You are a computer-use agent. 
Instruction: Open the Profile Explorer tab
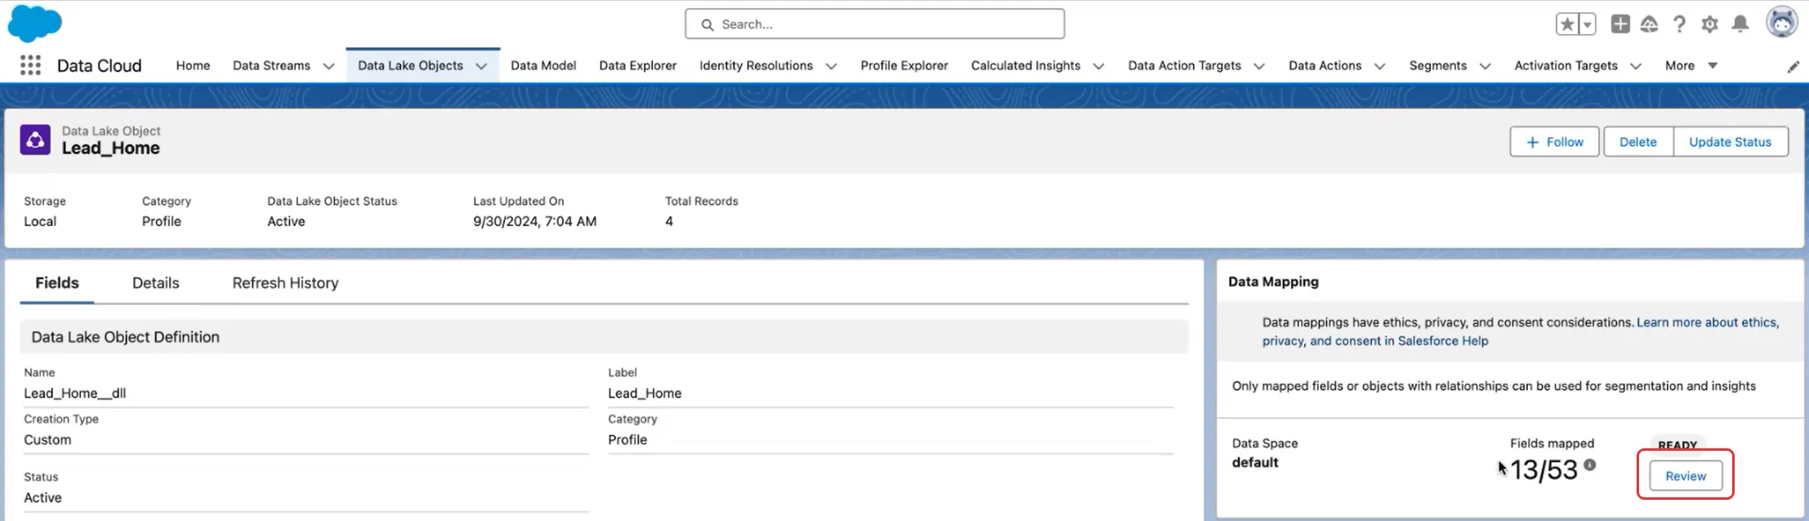tap(904, 65)
